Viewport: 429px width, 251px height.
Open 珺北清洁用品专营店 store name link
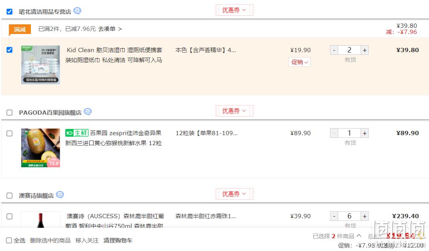(x=45, y=12)
